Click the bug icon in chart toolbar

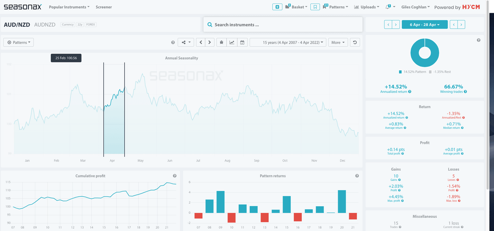(221, 42)
